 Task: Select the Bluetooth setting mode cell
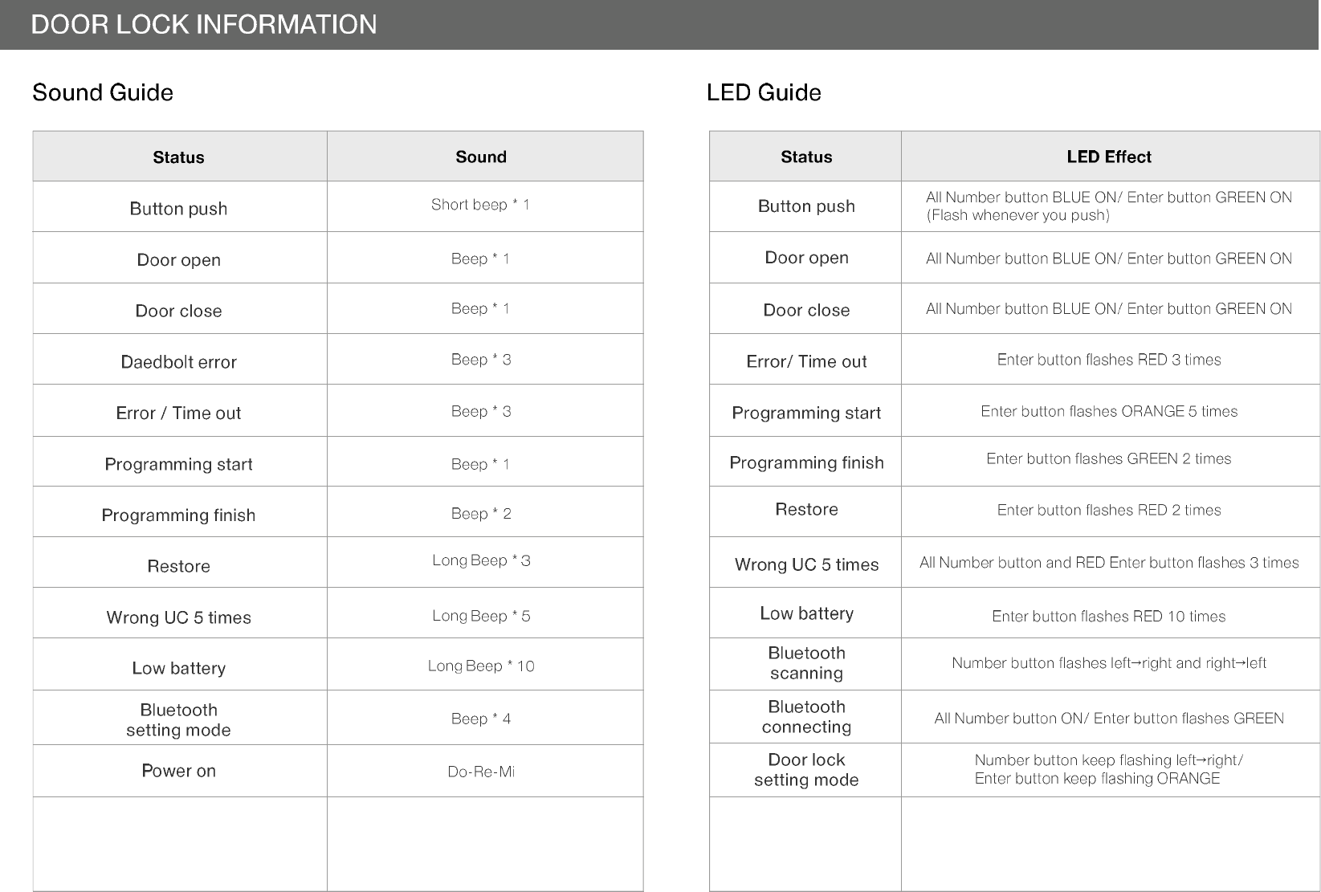pos(178,719)
